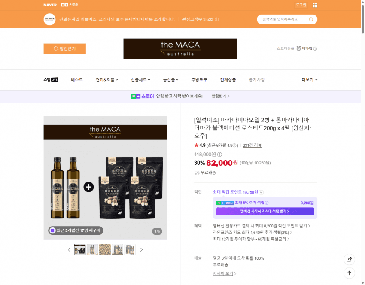Show info icon beside 빅파워 store grade
Viewport: 365px width, 285px height.
[315, 49]
